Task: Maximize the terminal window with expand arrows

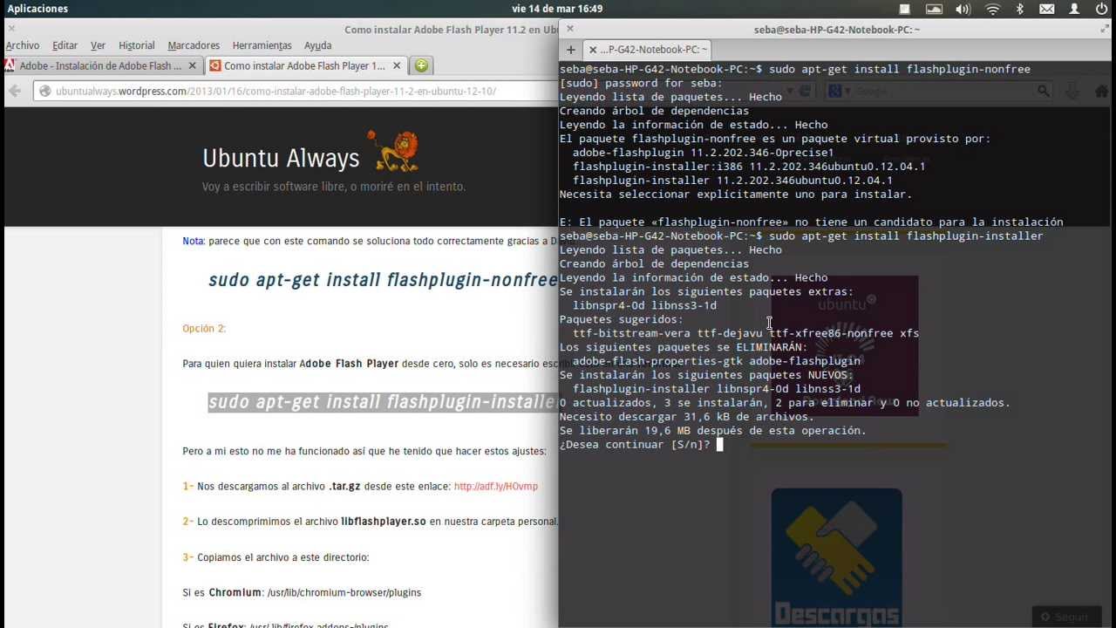Action: [1106, 29]
